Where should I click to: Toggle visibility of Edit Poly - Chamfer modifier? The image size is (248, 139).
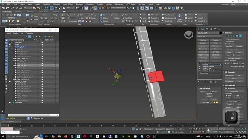(199, 71)
